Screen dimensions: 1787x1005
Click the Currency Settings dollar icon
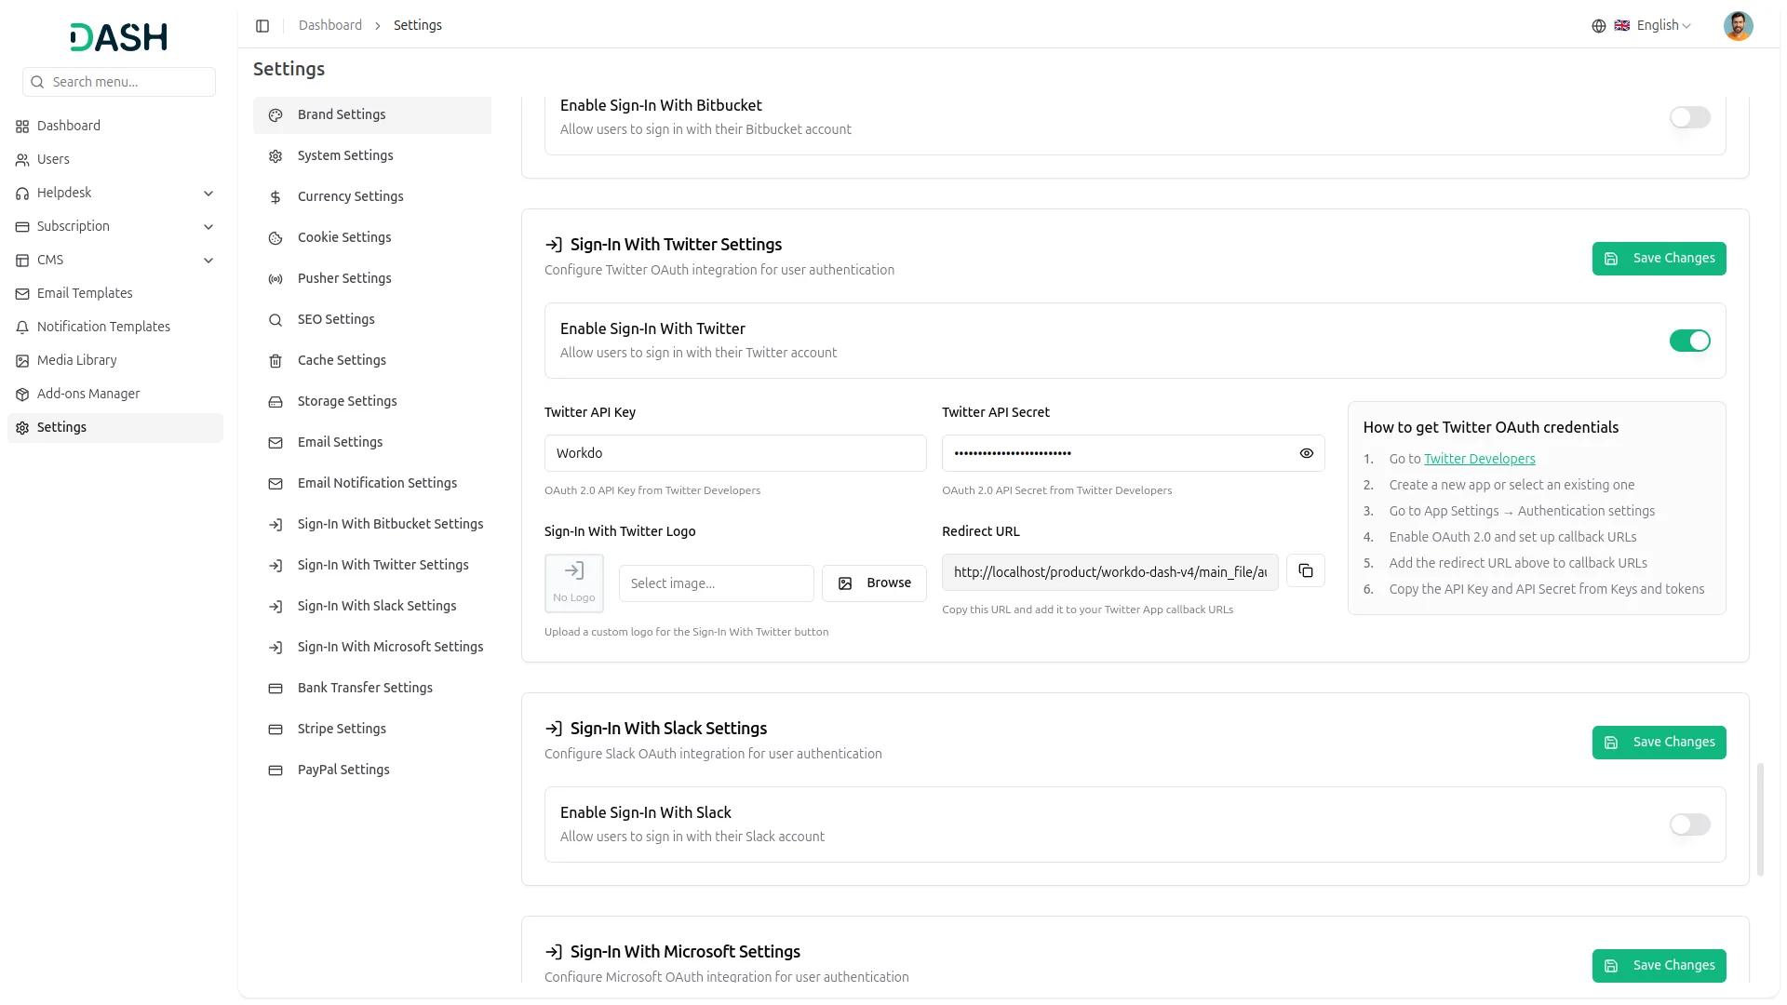coord(275,197)
